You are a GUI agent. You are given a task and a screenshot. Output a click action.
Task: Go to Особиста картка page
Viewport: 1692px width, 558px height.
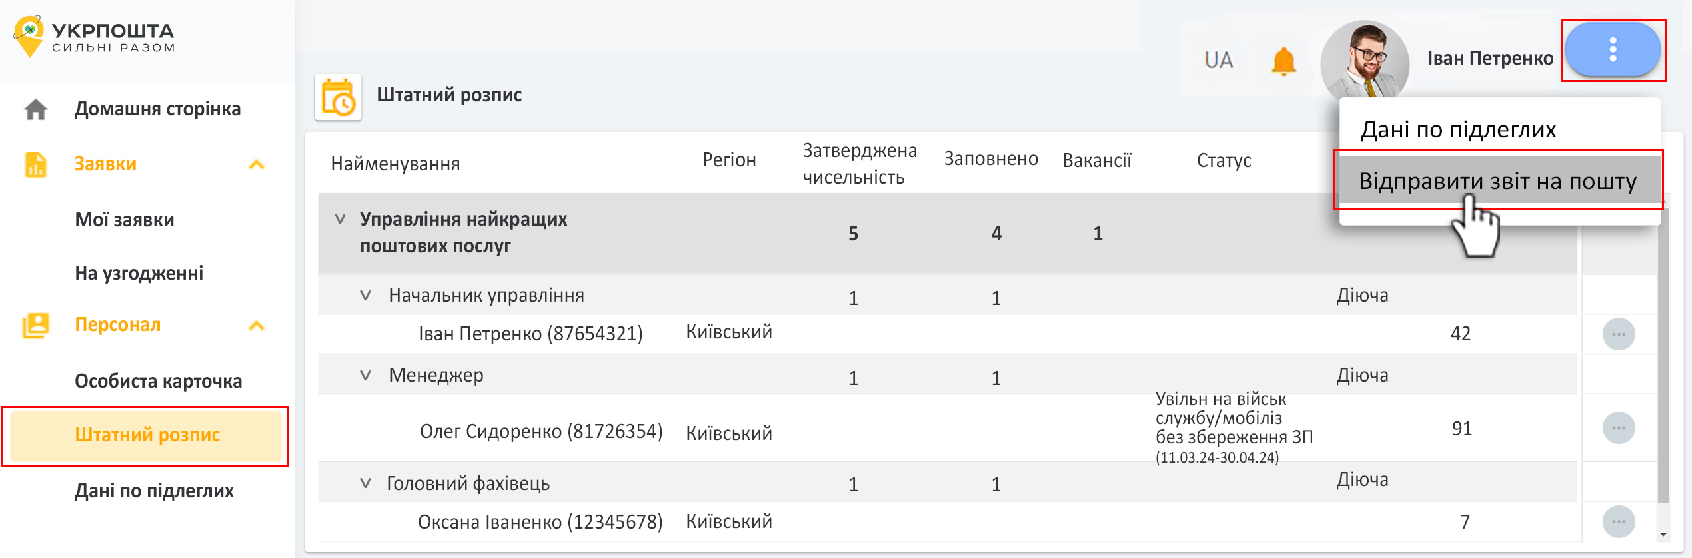tap(158, 381)
